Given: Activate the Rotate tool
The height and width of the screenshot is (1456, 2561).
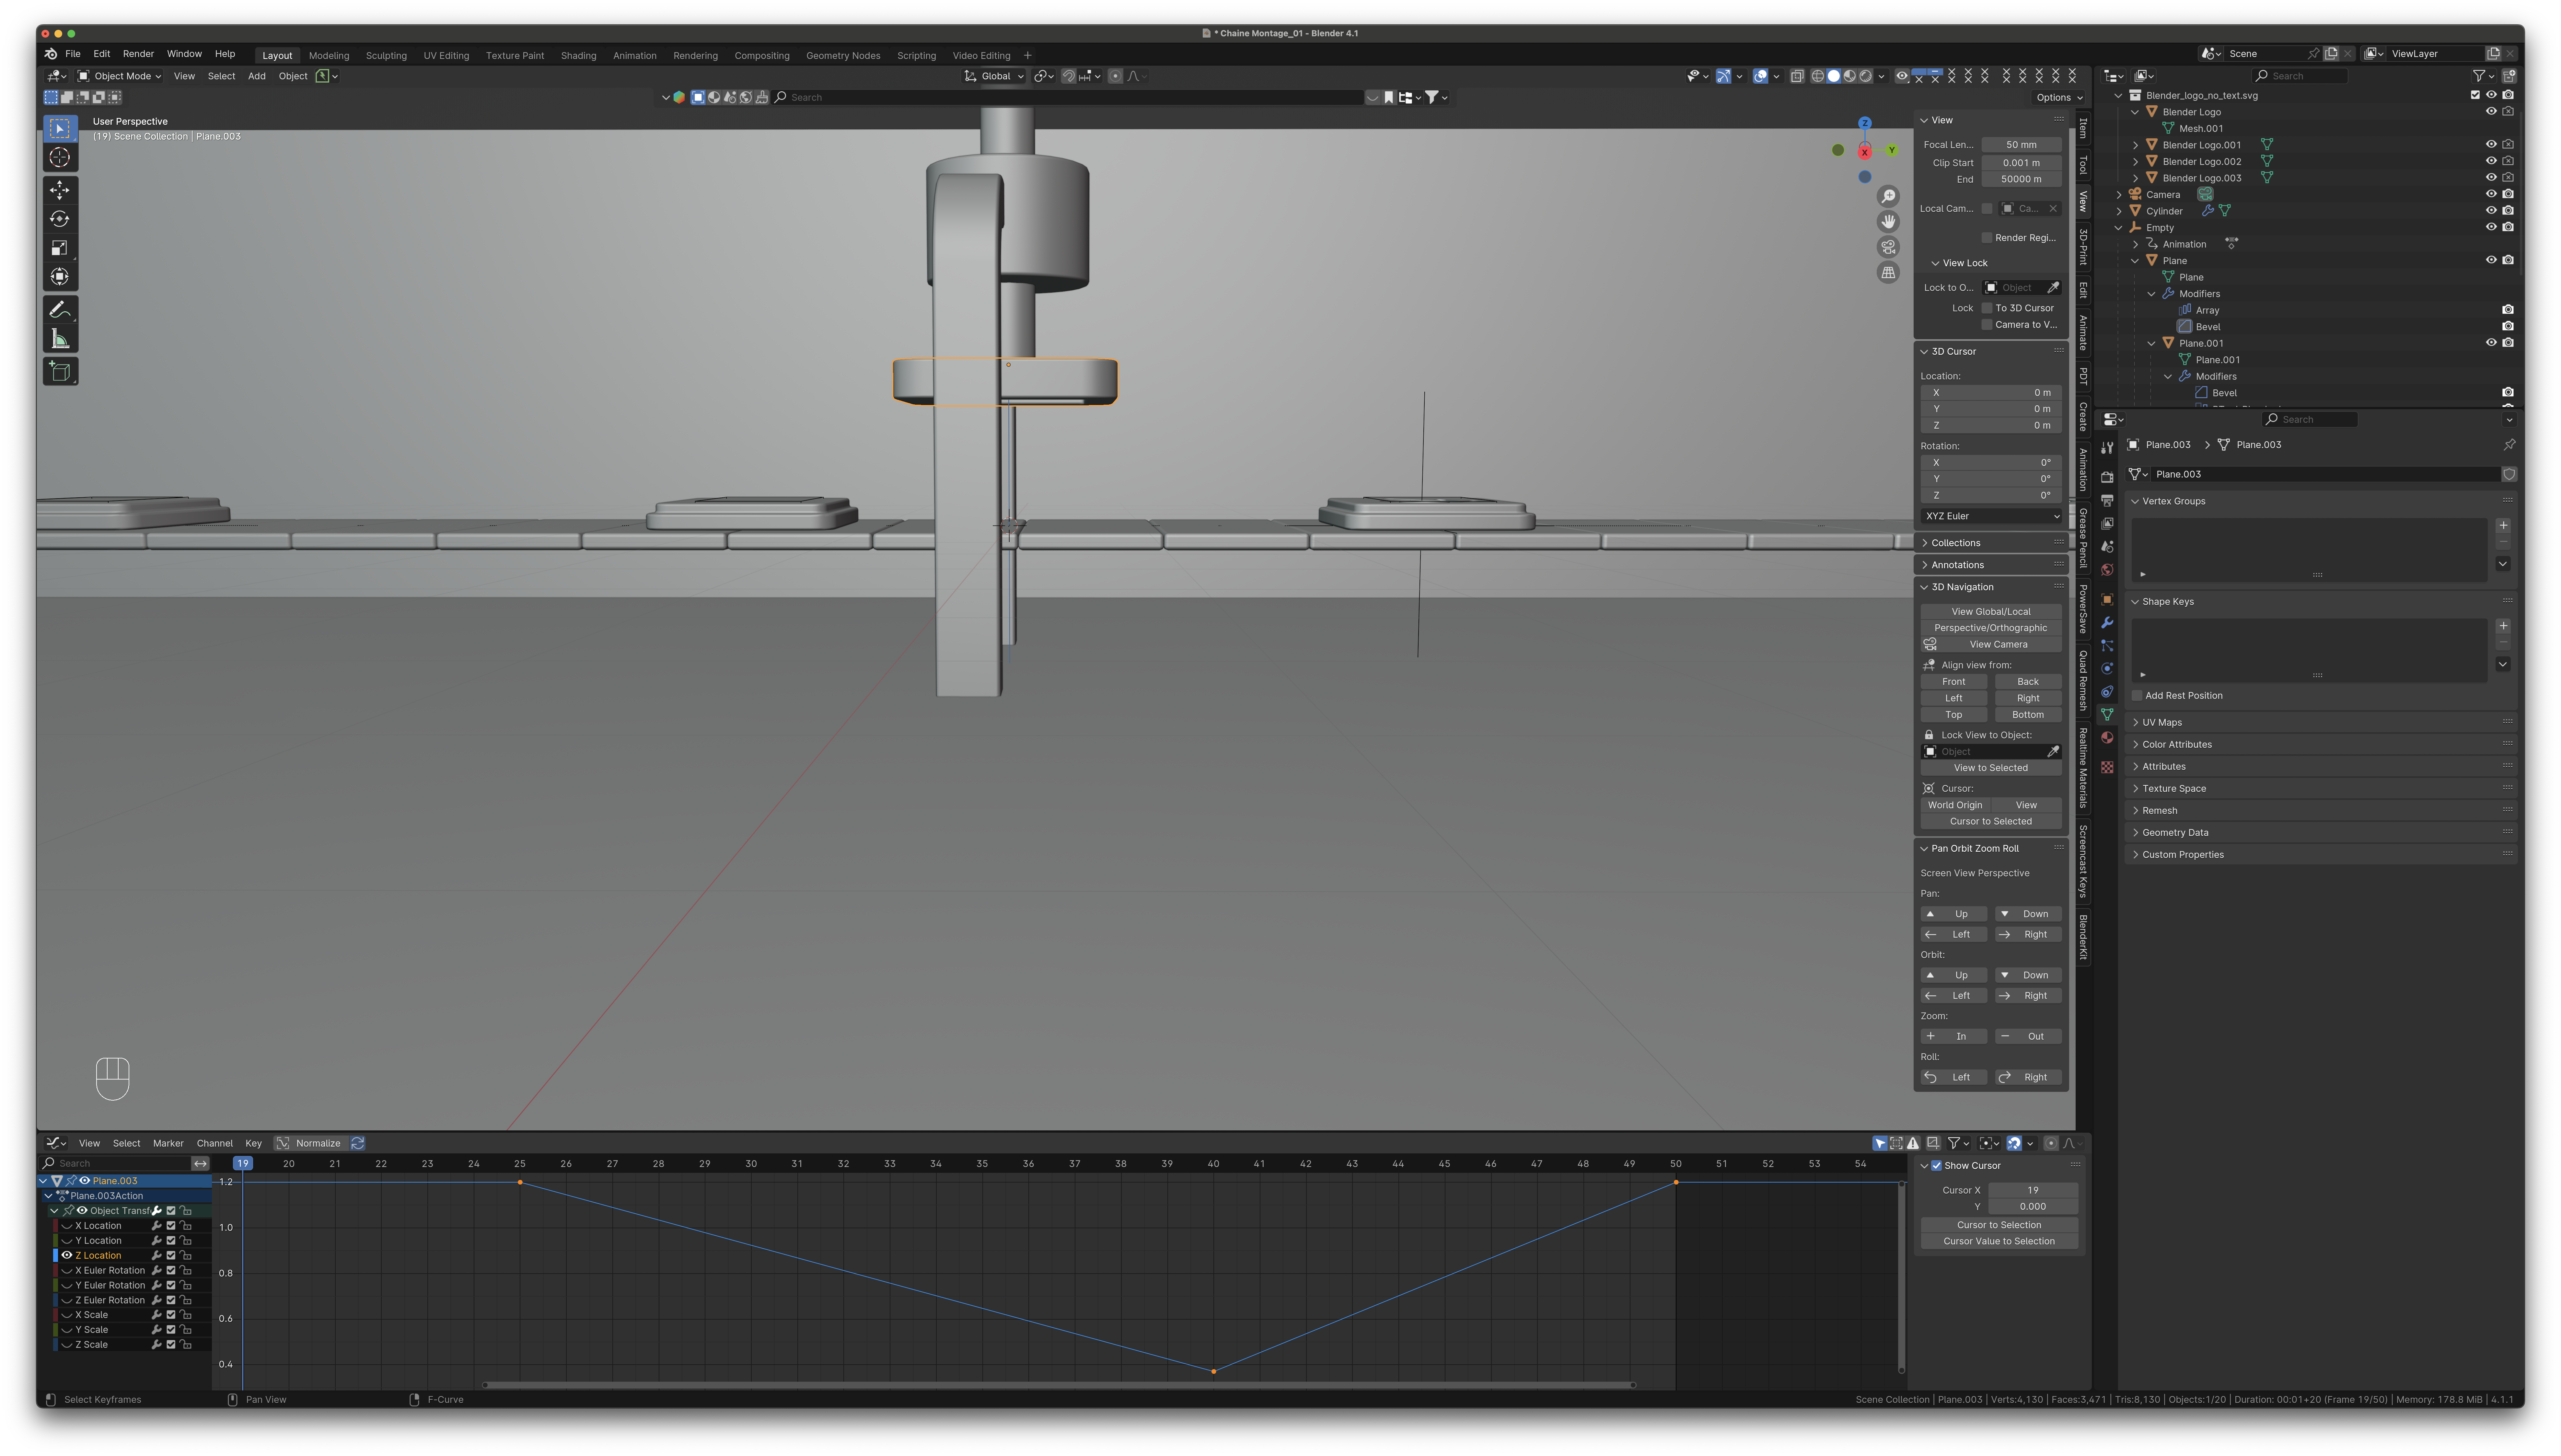Looking at the screenshot, I should 60,219.
